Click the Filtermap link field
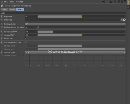Image resolution: width=130 pixels, height=104 pixels. click(x=73, y=20)
